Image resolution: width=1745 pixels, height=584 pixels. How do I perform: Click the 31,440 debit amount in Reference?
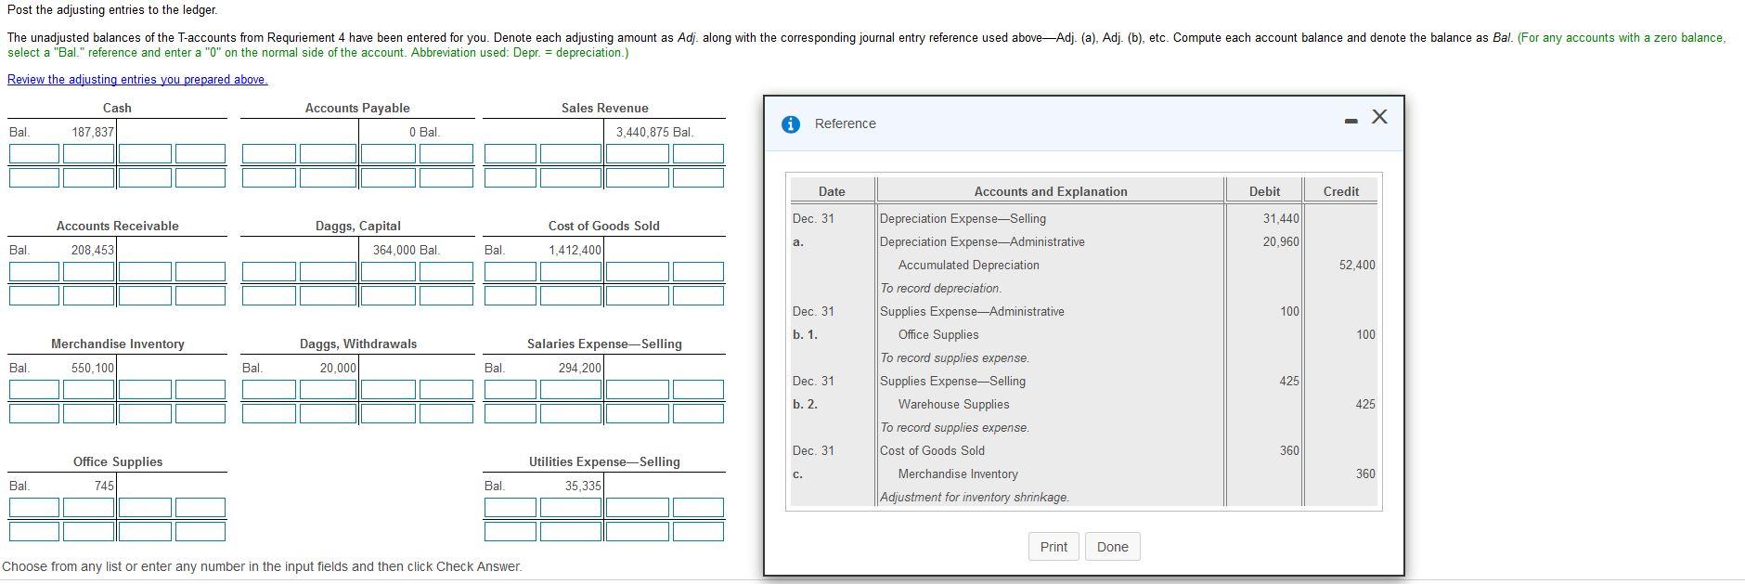pos(1281,218)
